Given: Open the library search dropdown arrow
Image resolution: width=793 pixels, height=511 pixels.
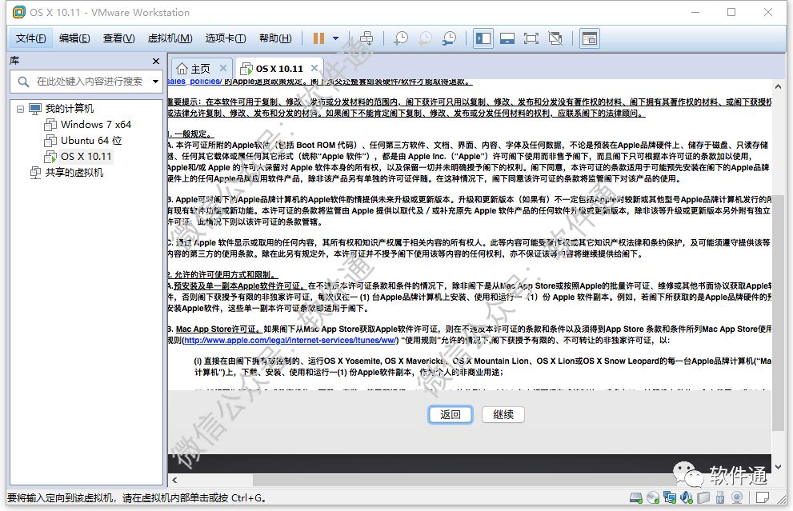Looking at the screenshot, I should click(x=156, y=82).
